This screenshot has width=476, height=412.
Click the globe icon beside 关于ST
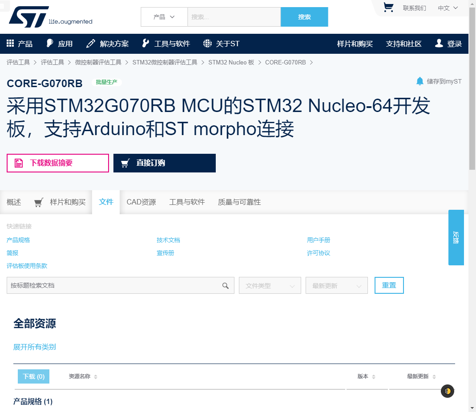coord(207,44)
